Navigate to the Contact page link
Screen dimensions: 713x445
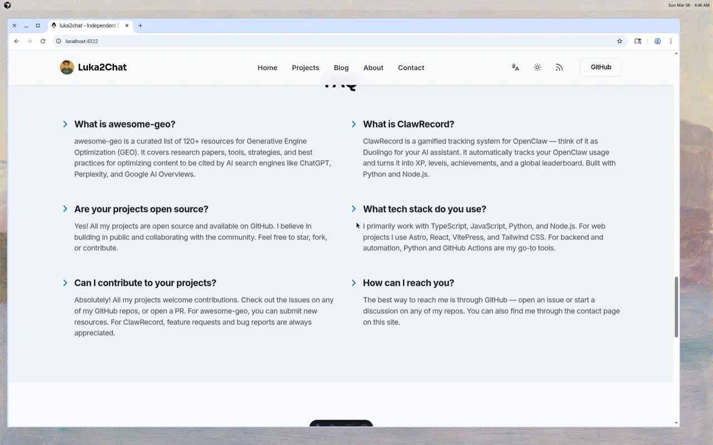pyautogui.click(x=411, y=68)
